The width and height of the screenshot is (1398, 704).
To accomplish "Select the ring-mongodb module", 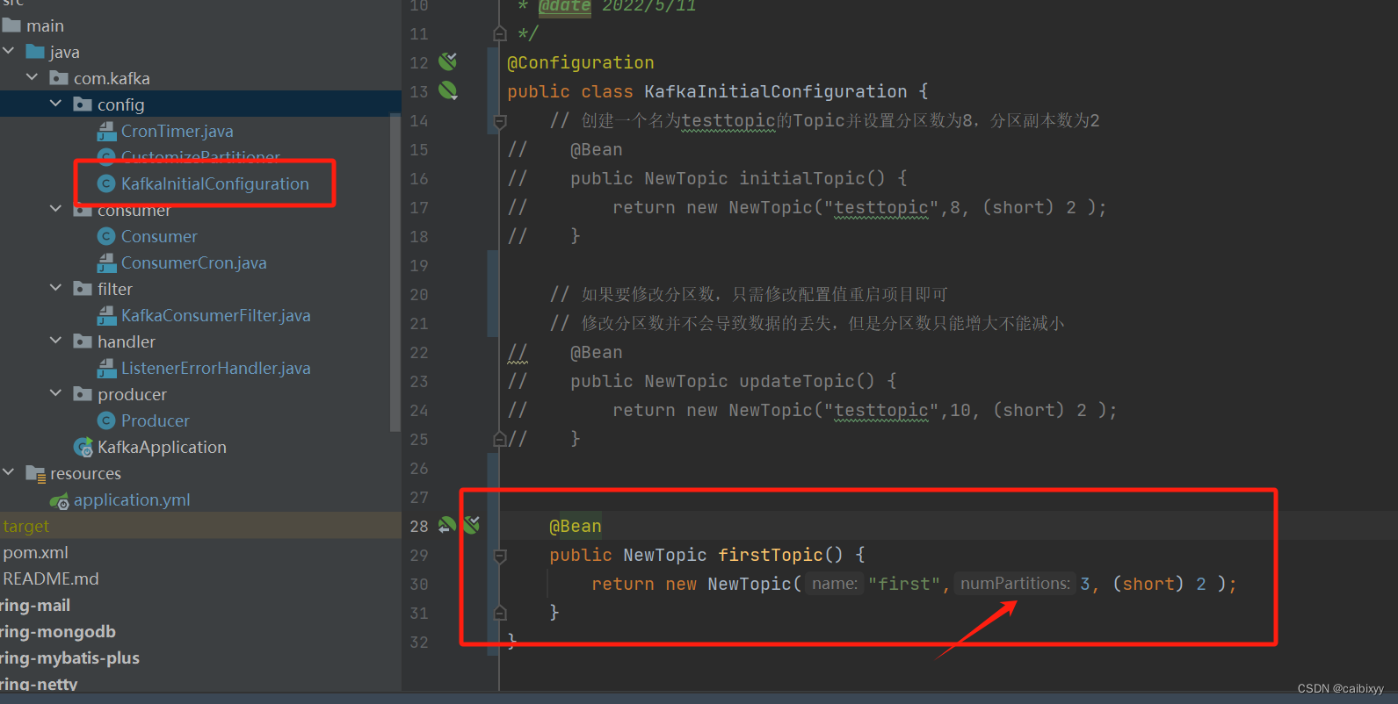I will [x=58, y=631].
